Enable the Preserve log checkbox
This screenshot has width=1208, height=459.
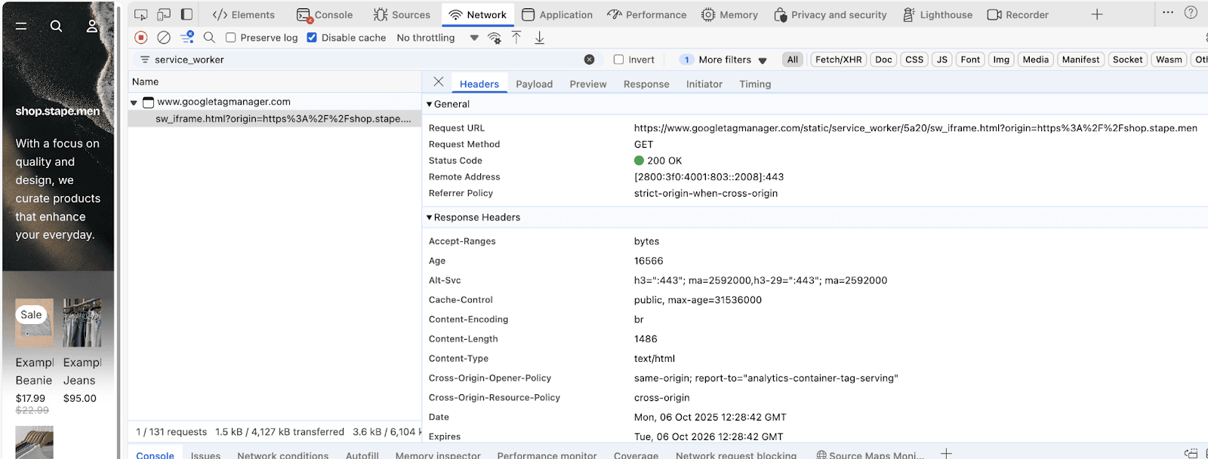[x=231, y=38]
